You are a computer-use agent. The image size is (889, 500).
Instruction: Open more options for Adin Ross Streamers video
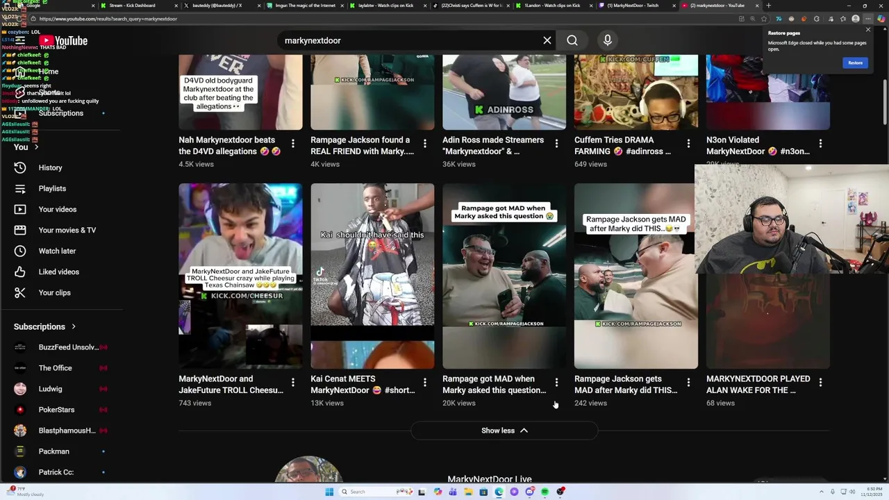[x=556, y=143]
